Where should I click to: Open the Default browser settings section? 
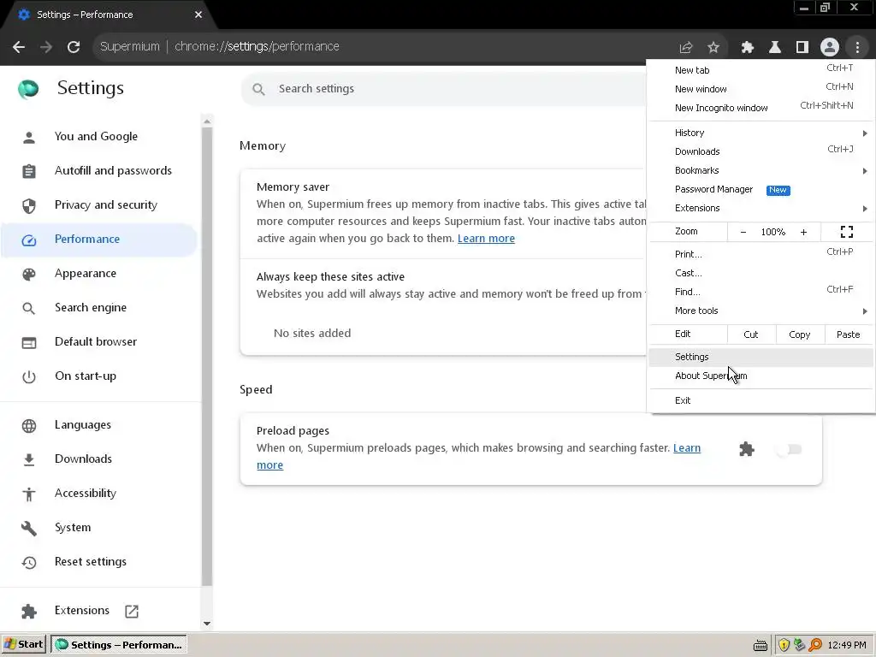(x=99, y=342)
